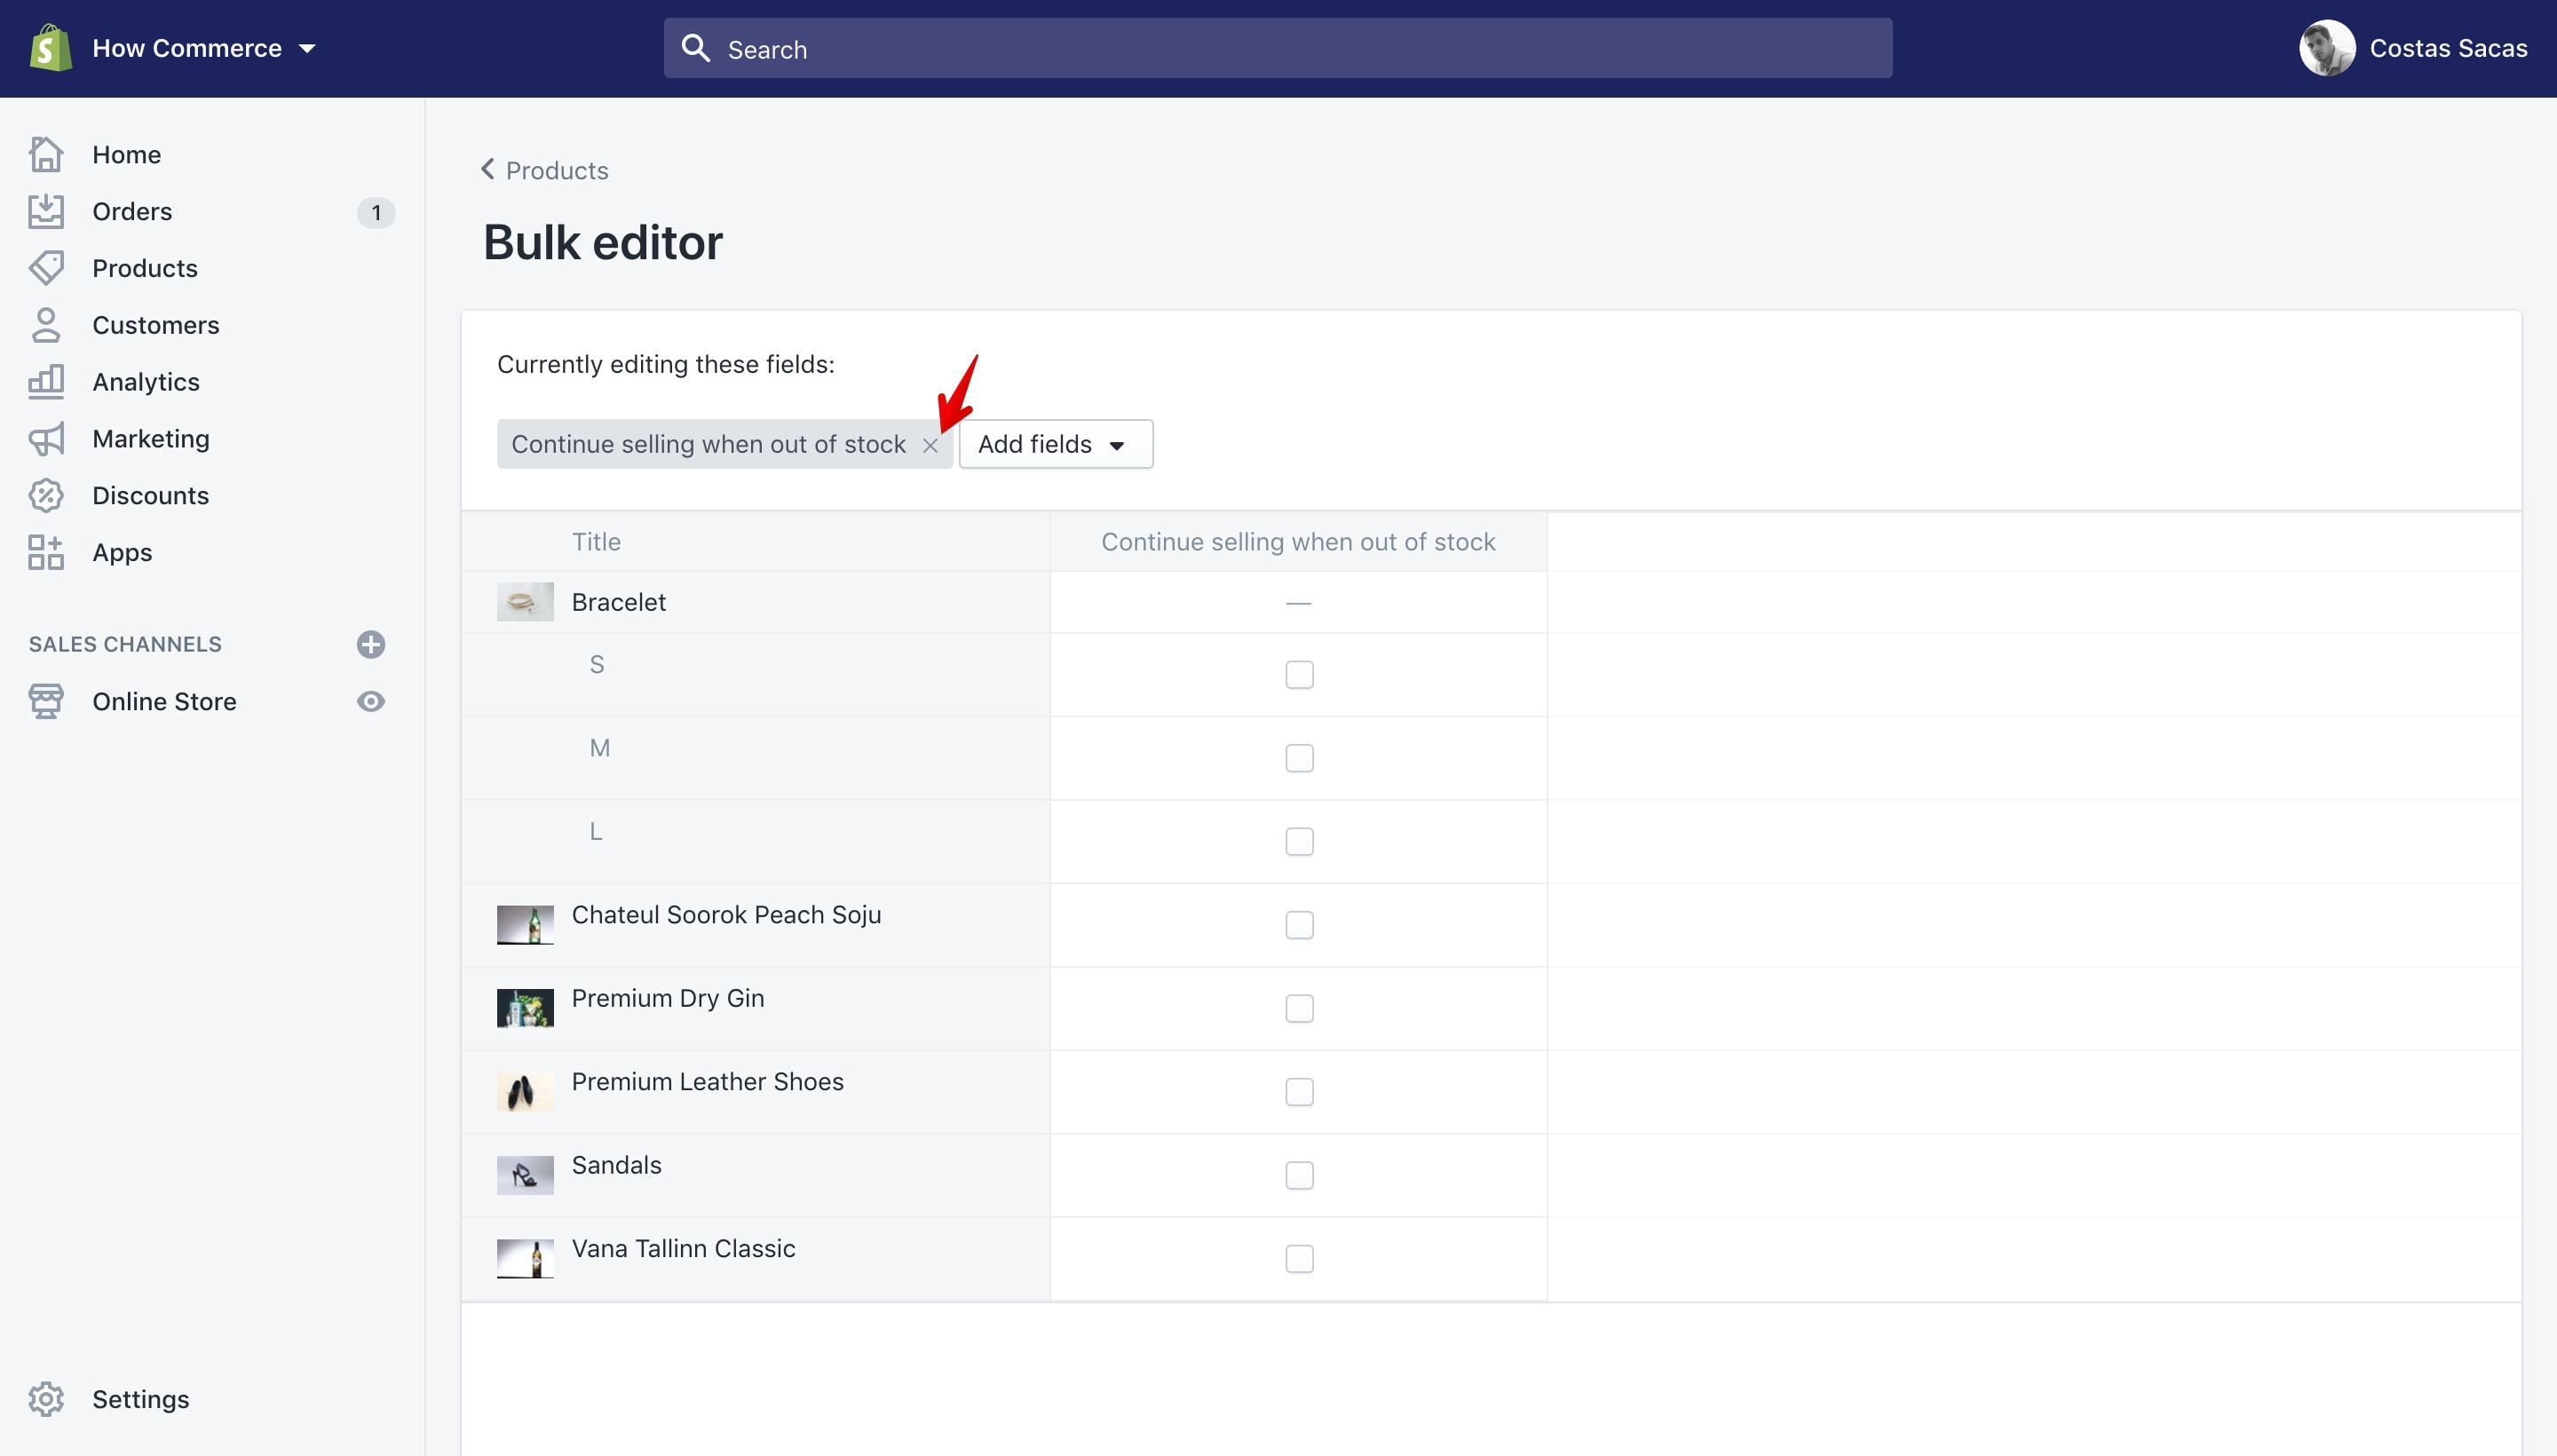Select the Premium Dry Gin title
This screenshot has width=2557, height=1456.
pyautogui.click(x=667, y=998)
